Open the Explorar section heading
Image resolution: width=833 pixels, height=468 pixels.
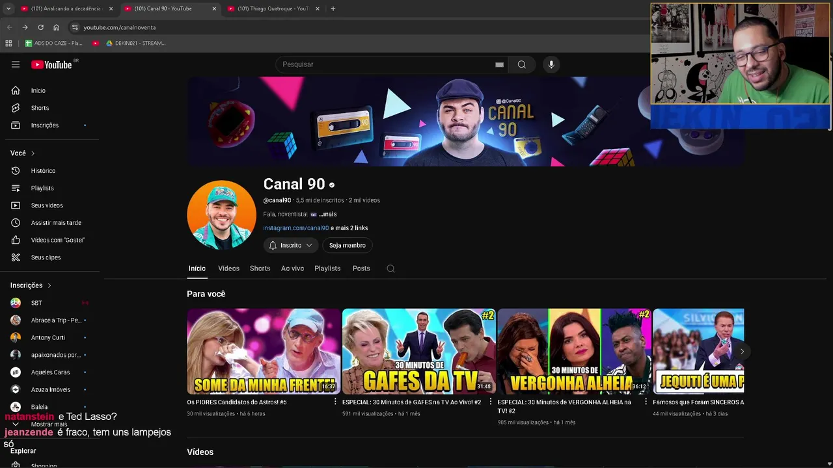tap(23, 450)
